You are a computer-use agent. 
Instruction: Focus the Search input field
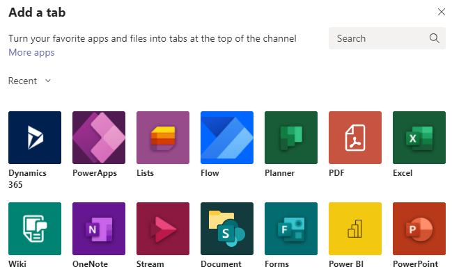[x=387, y=38]
